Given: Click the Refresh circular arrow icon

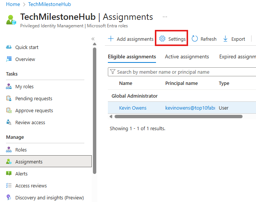Looking at the screenshot, I should tap(195, 39).
